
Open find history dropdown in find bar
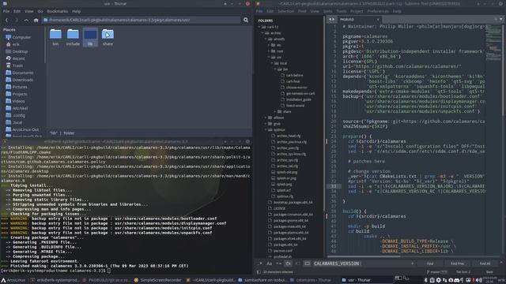click(x=412, y=263)
